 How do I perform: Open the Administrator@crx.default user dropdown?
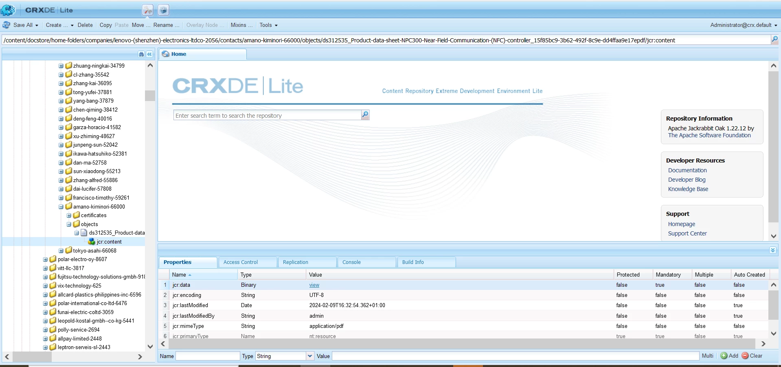pos(743,25)
